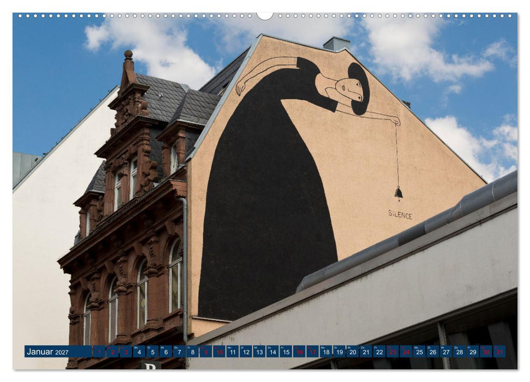
Task: Select the red date cell 16
Action: tap(300, 351)
